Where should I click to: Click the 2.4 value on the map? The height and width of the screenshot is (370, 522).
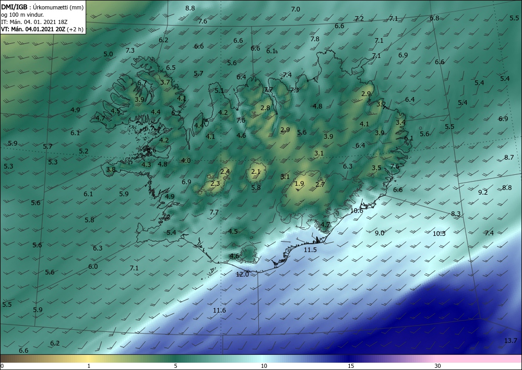pyautogui.click(x=225, y=171)
